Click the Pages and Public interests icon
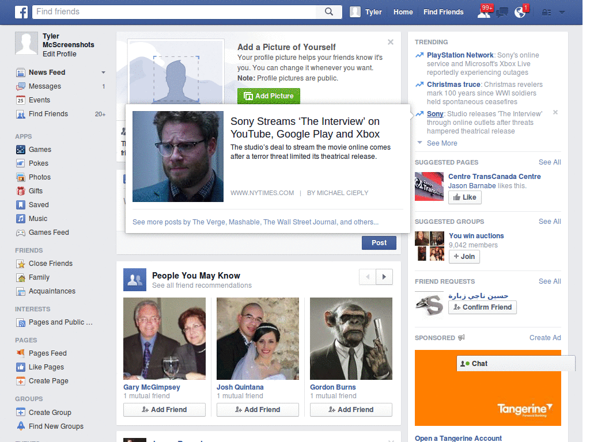 pyautogui.click(x=20, y=322)
